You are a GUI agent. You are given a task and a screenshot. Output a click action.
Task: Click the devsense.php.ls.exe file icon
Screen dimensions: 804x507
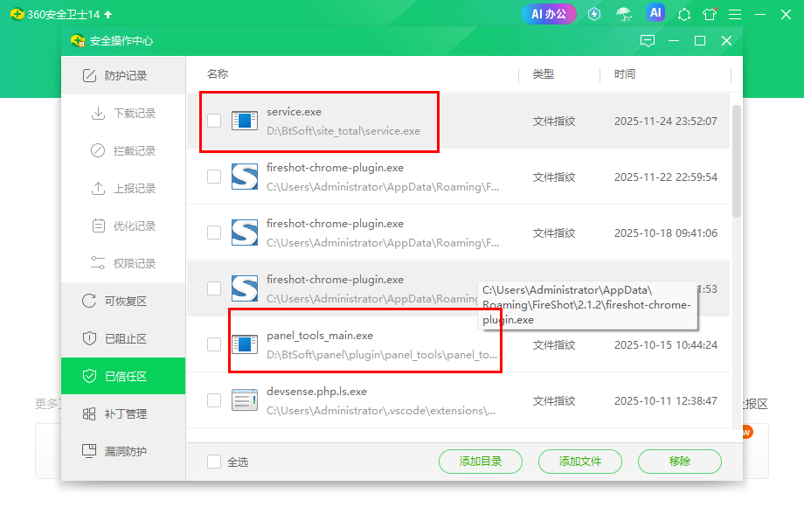245,400
